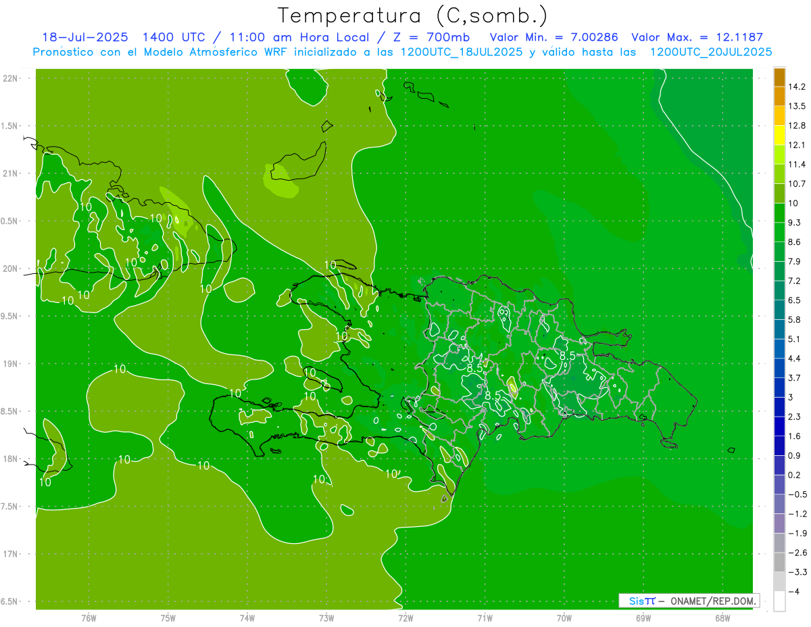Viewport: 811px width, 627px height.
Task: Click the "-1.9" color scale value
Action: 797,533
